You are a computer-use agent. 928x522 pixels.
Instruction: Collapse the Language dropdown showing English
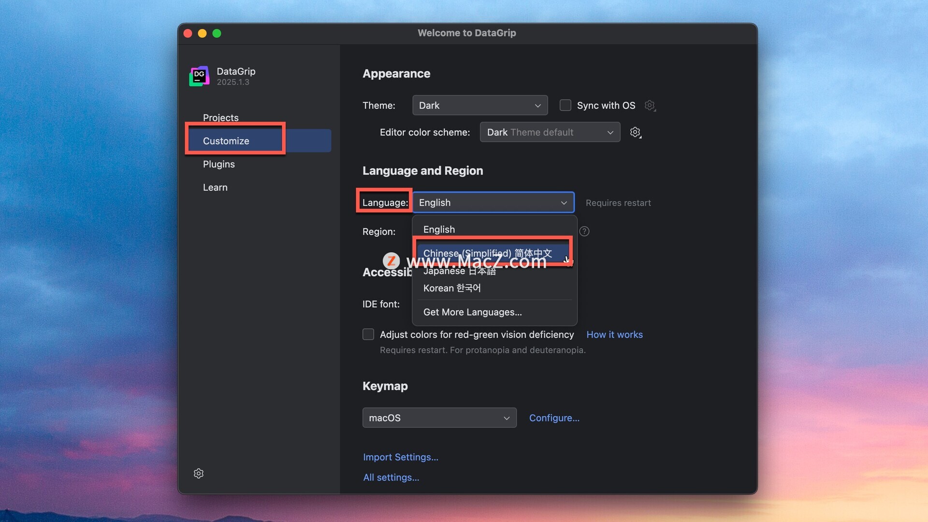(493, 203)
